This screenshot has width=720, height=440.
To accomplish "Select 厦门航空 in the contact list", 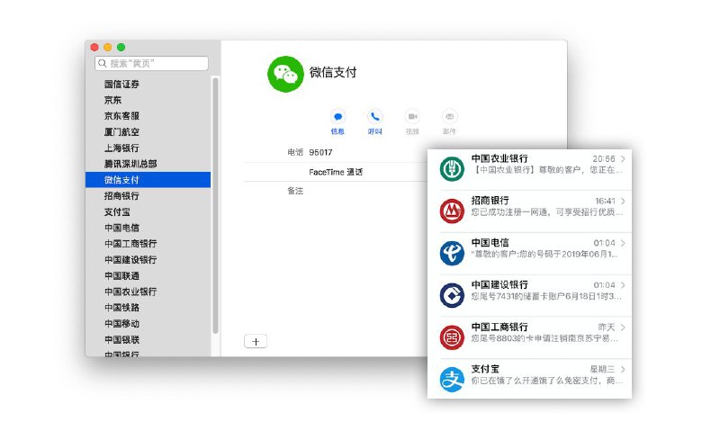I will [121, 131].
